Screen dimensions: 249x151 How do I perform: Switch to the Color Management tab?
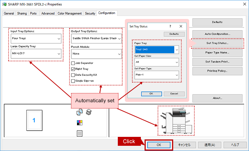[69, 13]
